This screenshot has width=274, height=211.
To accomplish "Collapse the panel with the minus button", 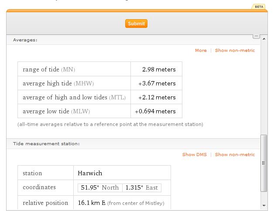I will (x=257, y=36).
